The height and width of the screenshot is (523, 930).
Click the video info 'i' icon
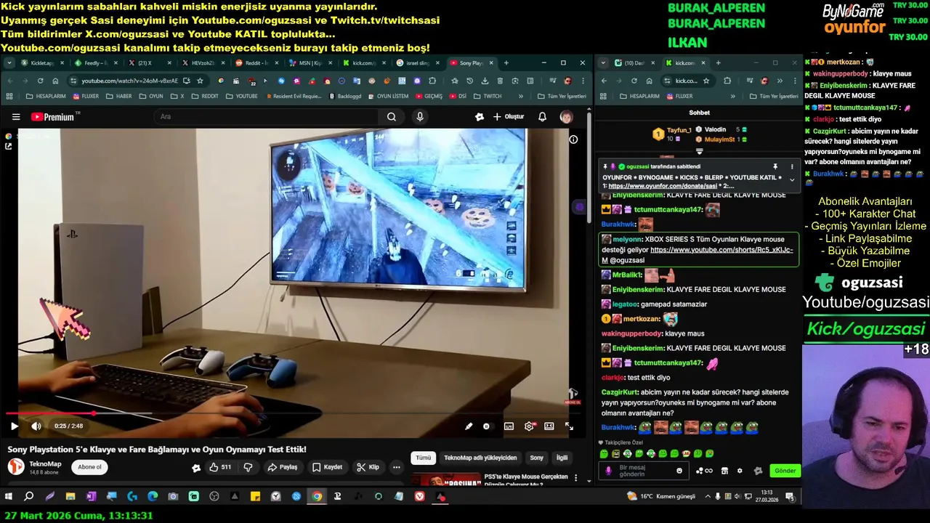coord(573,139)
